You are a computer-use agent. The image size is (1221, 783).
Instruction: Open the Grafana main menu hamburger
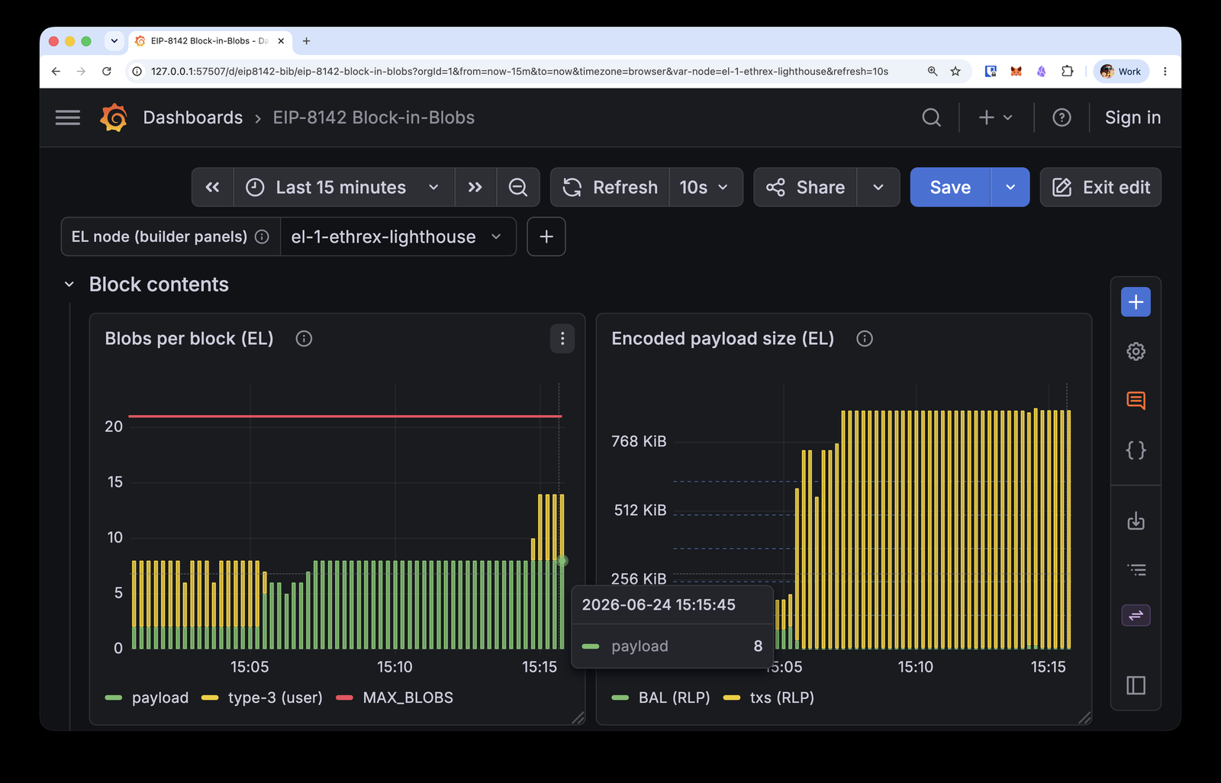[x=68, y=118]
